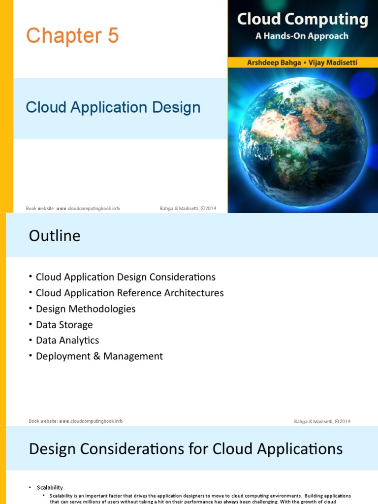Viewport: 378px width, 504px height.
Task: Open book website link on Outline slide
Action: tap(76, 421)
